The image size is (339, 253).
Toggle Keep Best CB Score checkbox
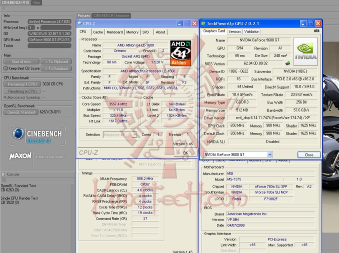click(6, 68)
